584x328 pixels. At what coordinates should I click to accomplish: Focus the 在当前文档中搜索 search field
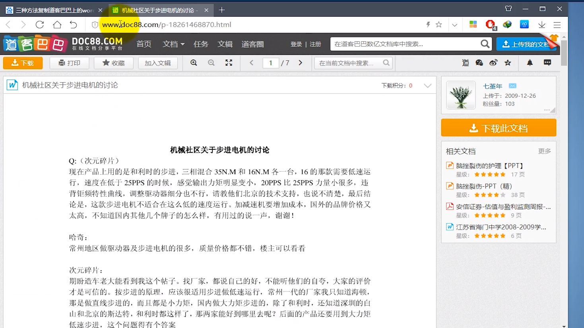(348, 63)
